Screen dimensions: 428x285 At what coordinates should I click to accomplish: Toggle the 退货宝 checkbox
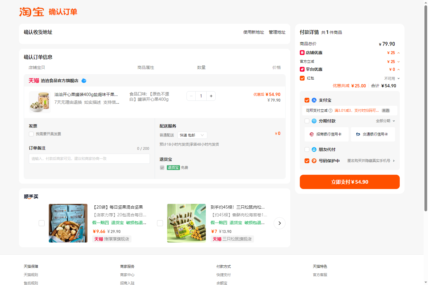(x=162, y=168)
